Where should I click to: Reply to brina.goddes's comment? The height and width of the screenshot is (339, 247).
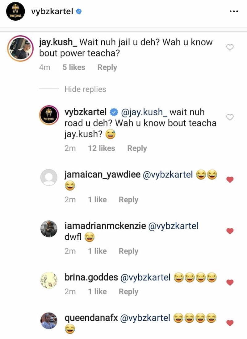pos(128,292)
